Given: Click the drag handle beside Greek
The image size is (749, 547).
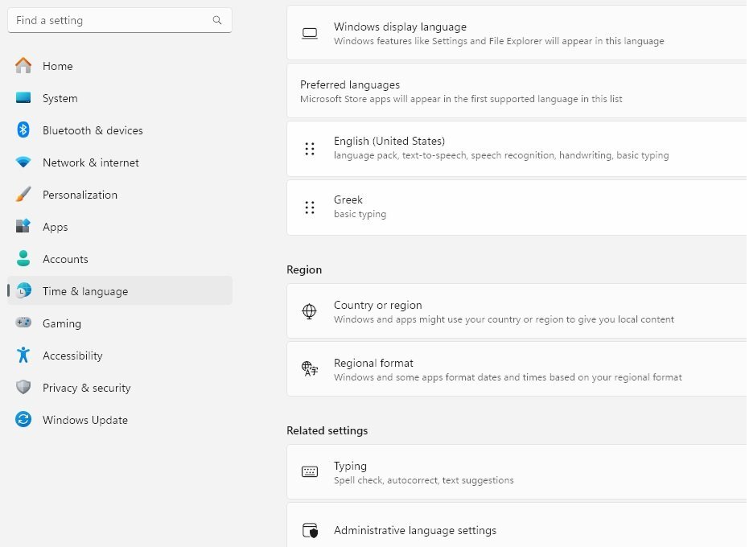Looking at the screenshot, I should pos(310,208).
